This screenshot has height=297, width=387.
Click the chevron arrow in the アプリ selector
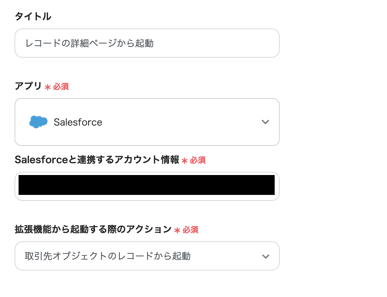pyautogui.click(x=265, y=122)
